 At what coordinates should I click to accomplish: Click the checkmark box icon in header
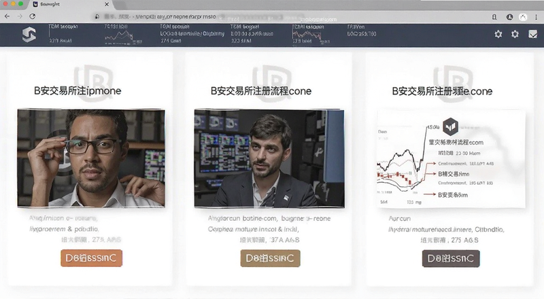click(x=532, y=34)
